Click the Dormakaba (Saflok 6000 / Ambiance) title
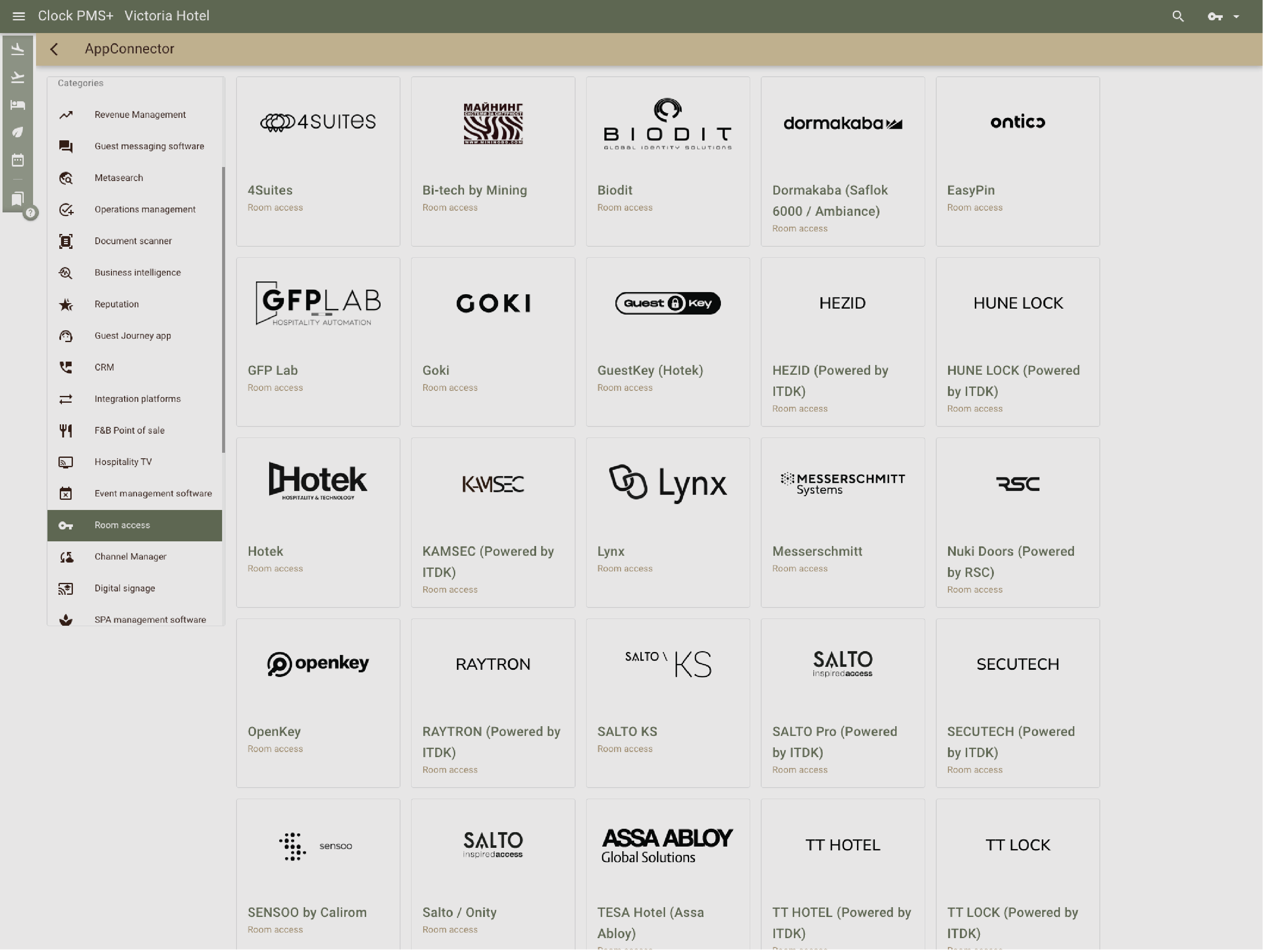 click(x=829, y=201)
